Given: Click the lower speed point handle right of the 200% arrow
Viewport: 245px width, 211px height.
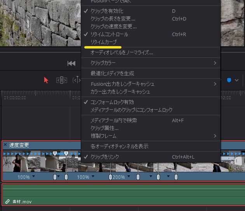Looking at the screenshot, I should click(x=138, y=177).
